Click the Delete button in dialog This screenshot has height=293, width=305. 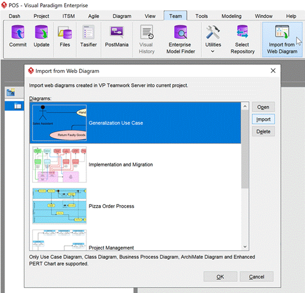pyautogui.click(x=263, y=132)
